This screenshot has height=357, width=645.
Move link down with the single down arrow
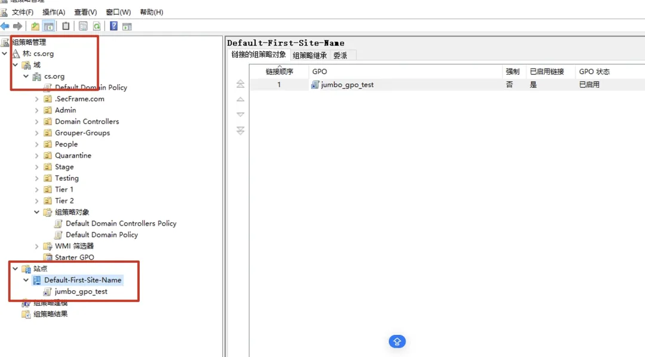pyautogui.click(x=240, y=115)
